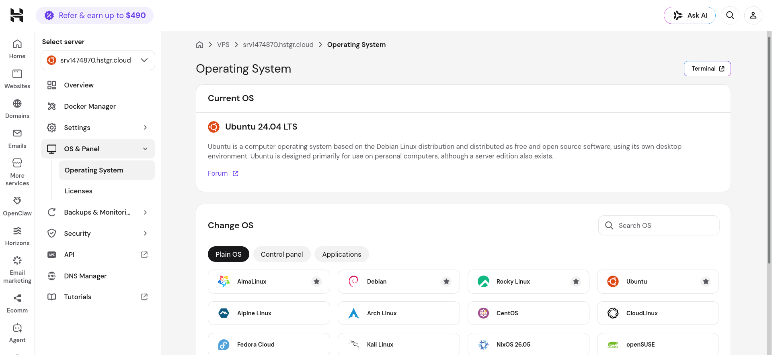
Task: Select the Kali Linux card
Action: pyautogui.click(x=399, y=344)
